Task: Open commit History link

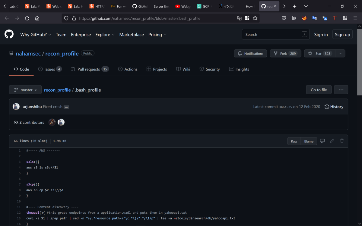Action: 334,107
